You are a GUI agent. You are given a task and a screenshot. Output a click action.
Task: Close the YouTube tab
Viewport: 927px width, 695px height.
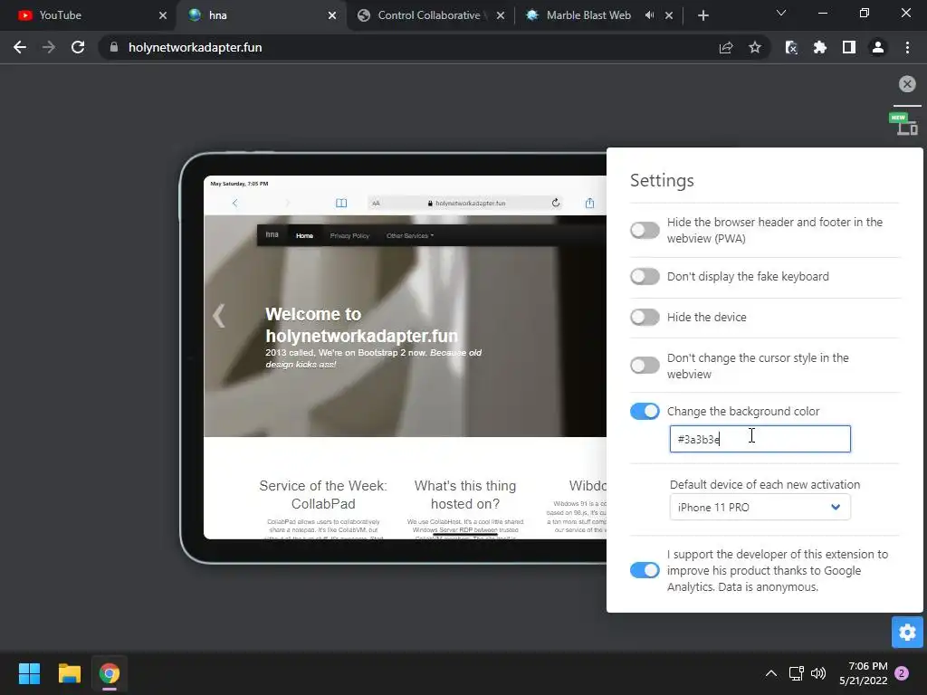[x=163, y=15]
